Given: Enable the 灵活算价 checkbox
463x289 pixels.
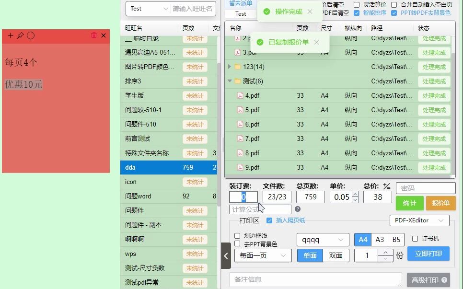Looking at the screenshot, I should tap(356, 4).
